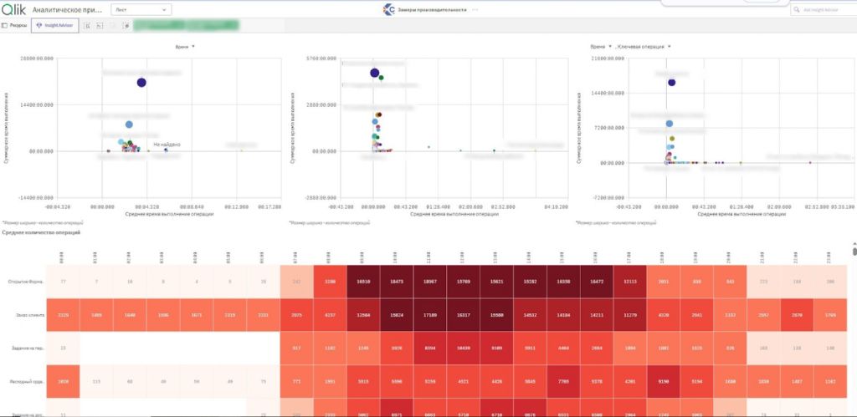Click the heatmap vertical scrollbar

click(854, 251)
